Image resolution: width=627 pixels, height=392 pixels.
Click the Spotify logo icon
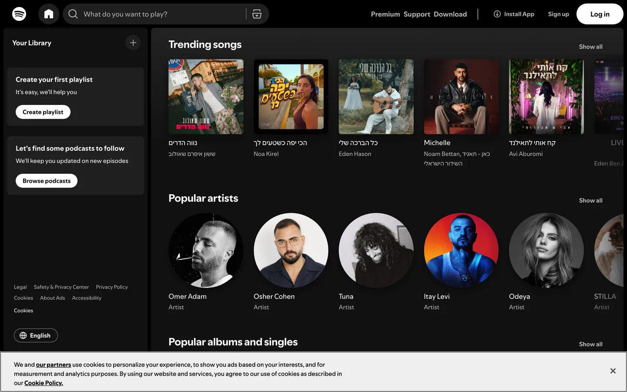click(x=19, y=14)
